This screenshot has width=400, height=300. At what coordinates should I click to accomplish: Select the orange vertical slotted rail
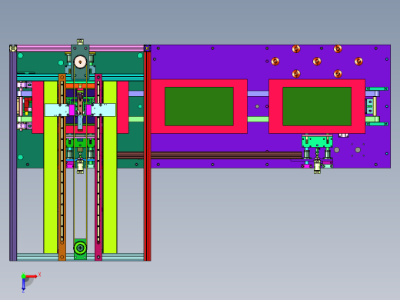62,167
